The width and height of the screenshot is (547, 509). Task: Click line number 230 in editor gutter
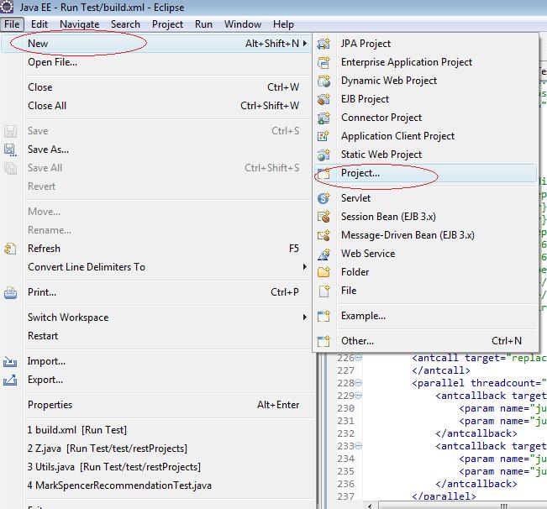click(x=345, y=408)
